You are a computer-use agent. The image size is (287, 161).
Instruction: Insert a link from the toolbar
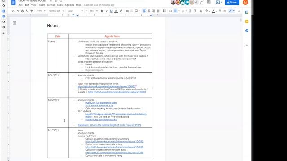[x=127, y=11]
